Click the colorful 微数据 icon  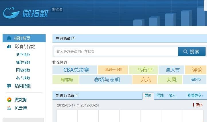click(x=9, y=100)
